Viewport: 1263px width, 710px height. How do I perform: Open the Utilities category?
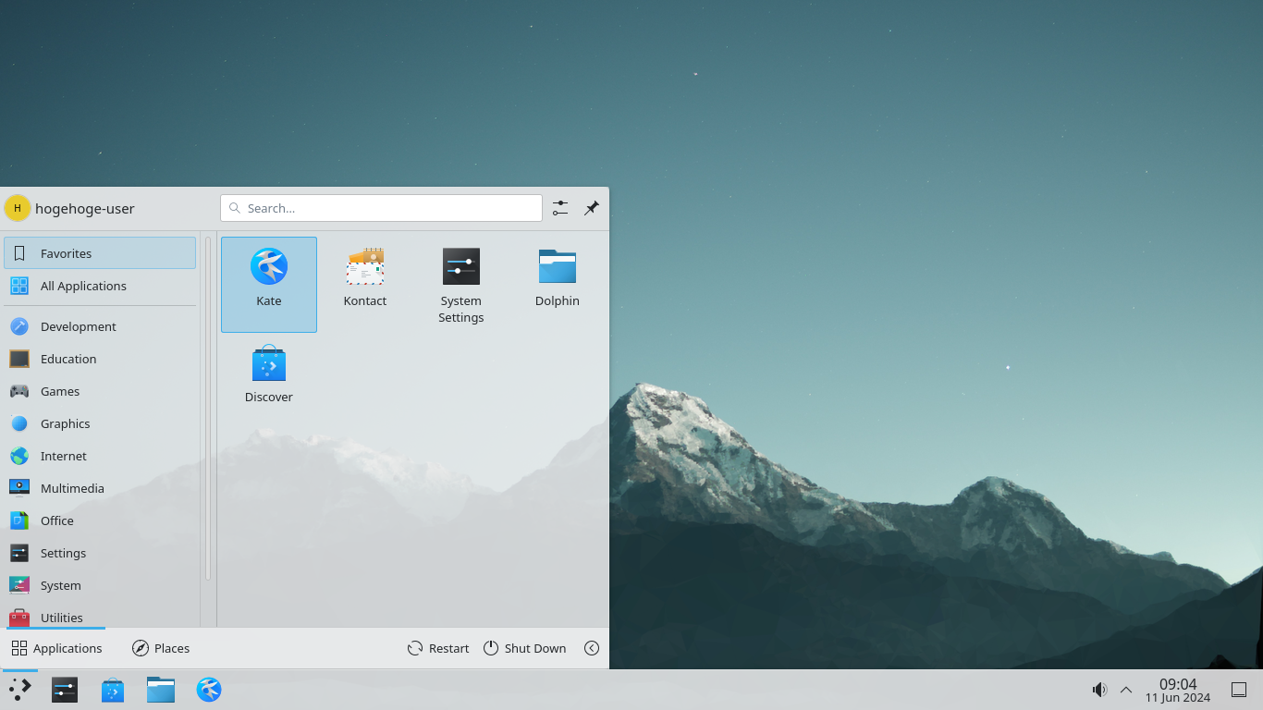pos(100,616)
